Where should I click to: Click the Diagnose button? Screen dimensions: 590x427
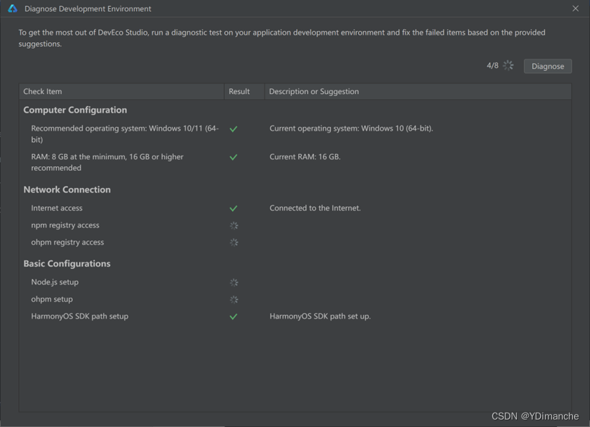[x=548, y=66]
